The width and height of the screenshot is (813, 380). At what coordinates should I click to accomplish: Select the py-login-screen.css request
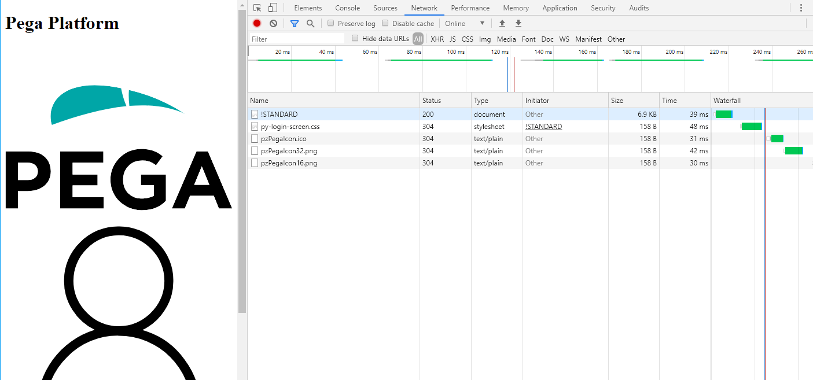[x=530, y=127]
